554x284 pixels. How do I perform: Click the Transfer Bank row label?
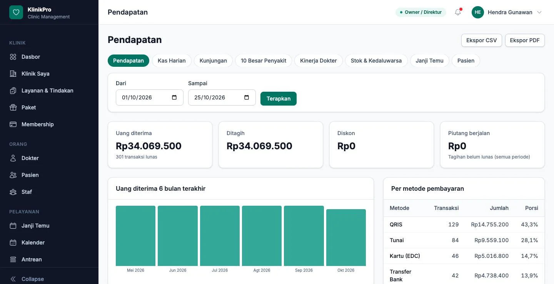point(400,276)
